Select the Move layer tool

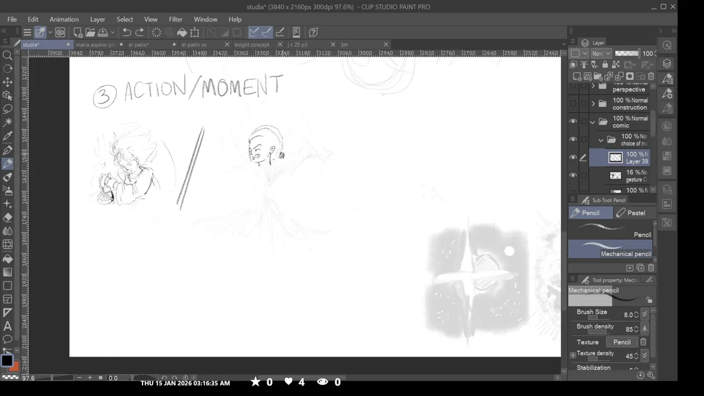pos(8,82)
